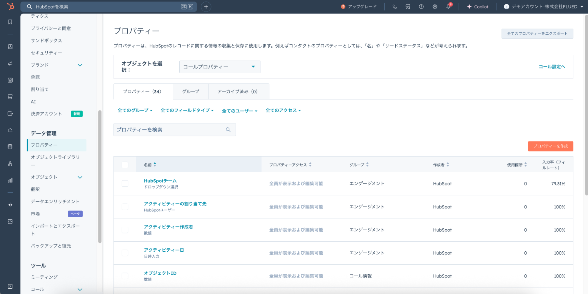Sort by creator column arrows
Image resolution: width=588 pixels, height=294 pixels.
coord(448,165)
